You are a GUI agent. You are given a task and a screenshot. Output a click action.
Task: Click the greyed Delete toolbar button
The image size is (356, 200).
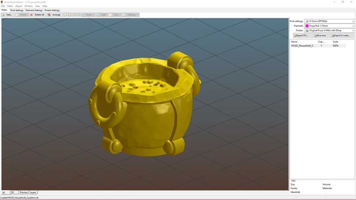pyautogui.click(x=21, y=15)
